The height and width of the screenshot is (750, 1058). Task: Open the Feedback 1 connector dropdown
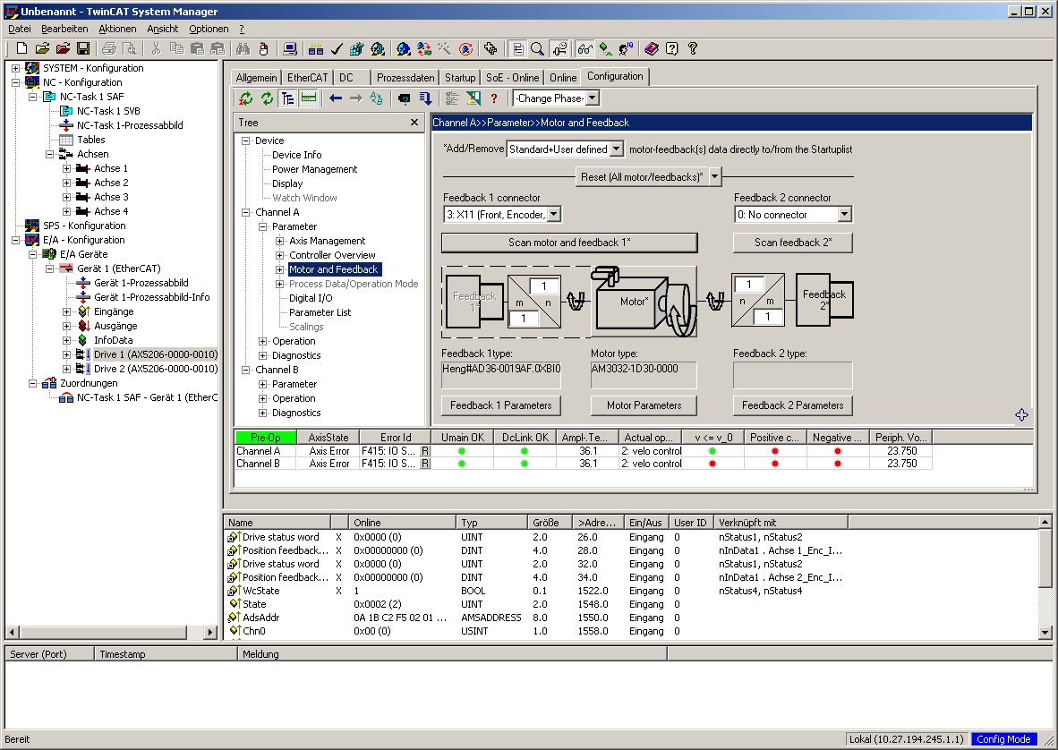(553, 215)
